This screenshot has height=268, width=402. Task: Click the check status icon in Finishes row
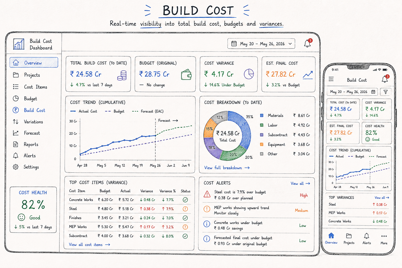pyautogui.click(x=185, y=218)
